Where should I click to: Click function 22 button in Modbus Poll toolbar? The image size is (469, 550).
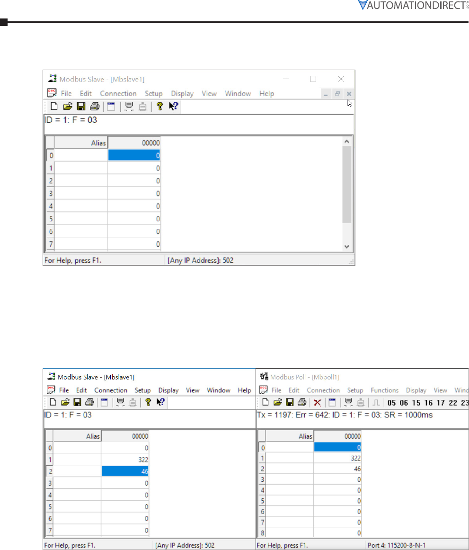tap(453, 403)
